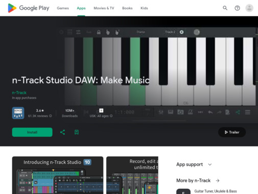Click the 10M+ Downloads text
Image resolution: width=258 pixels, height=194 pixels.
point(70,113)
